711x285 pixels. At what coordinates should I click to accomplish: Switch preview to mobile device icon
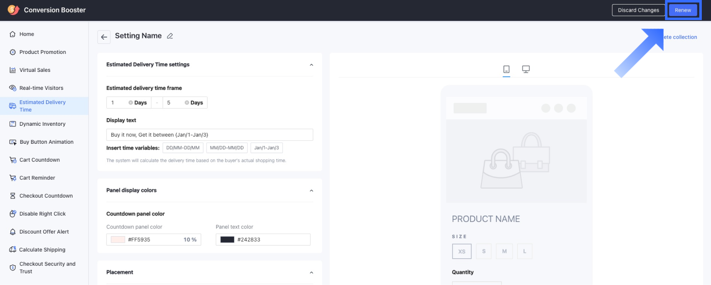pos(506,69)
